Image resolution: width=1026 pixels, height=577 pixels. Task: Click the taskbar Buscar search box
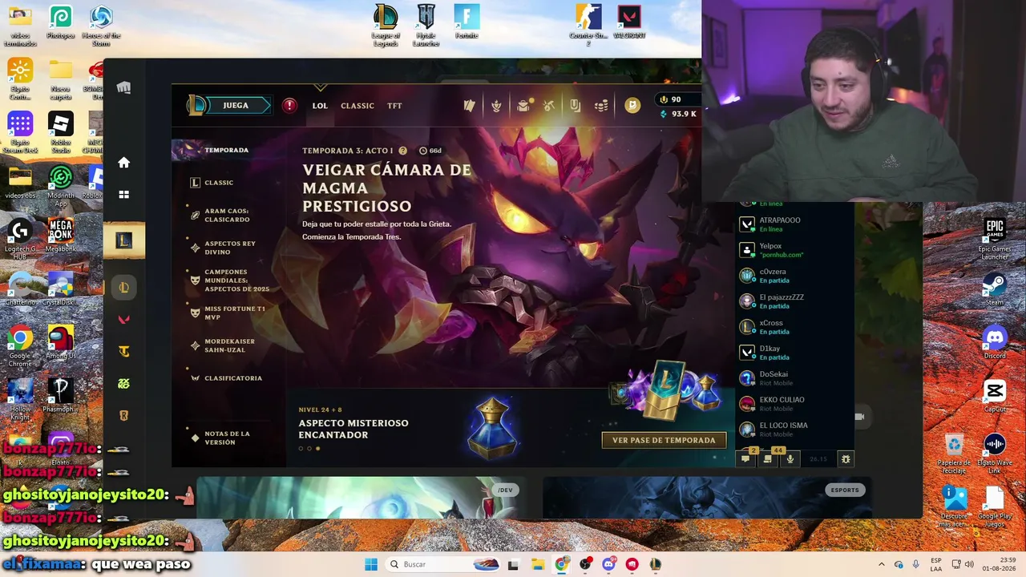click(442, 564)
